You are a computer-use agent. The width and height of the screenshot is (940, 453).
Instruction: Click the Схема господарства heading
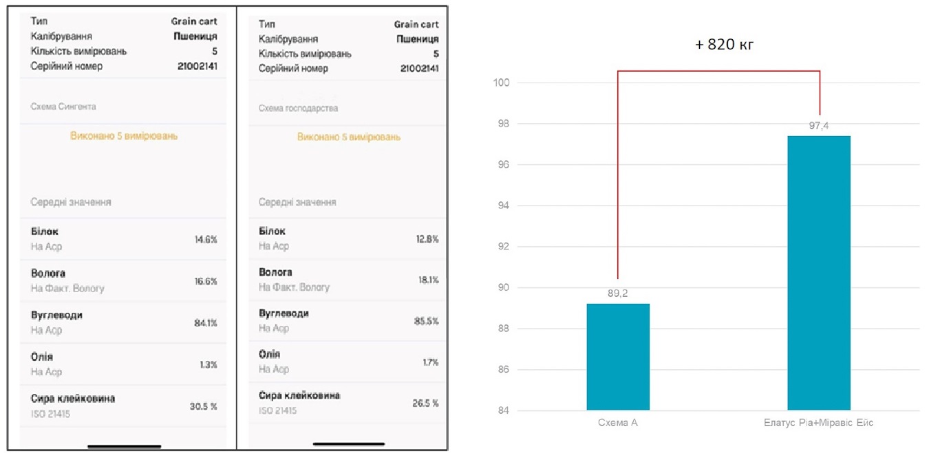pyautogui.click(x=298, y=109)
